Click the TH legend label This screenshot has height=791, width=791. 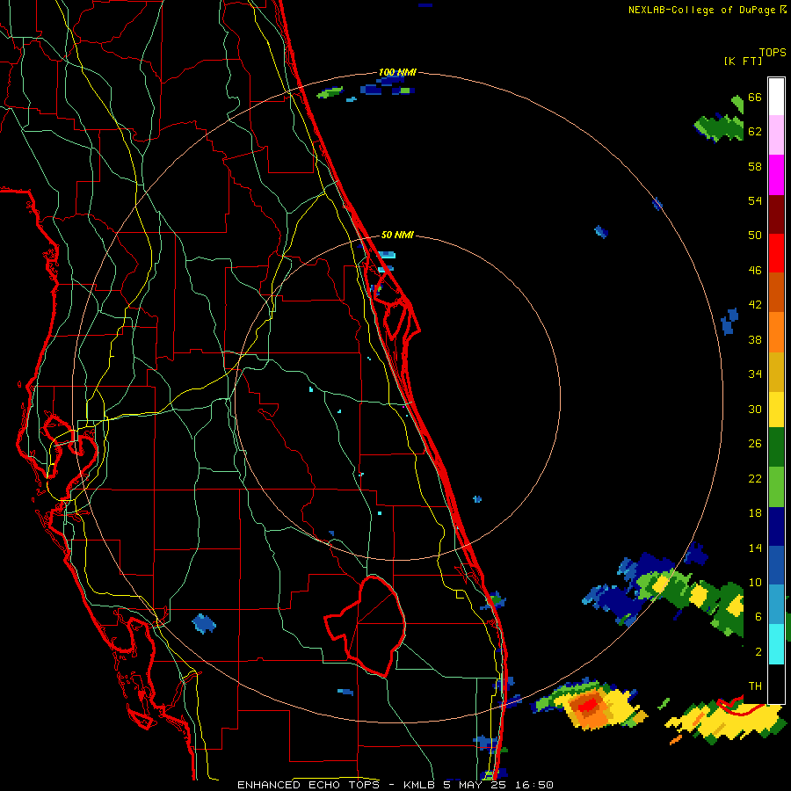coord(755,686)
